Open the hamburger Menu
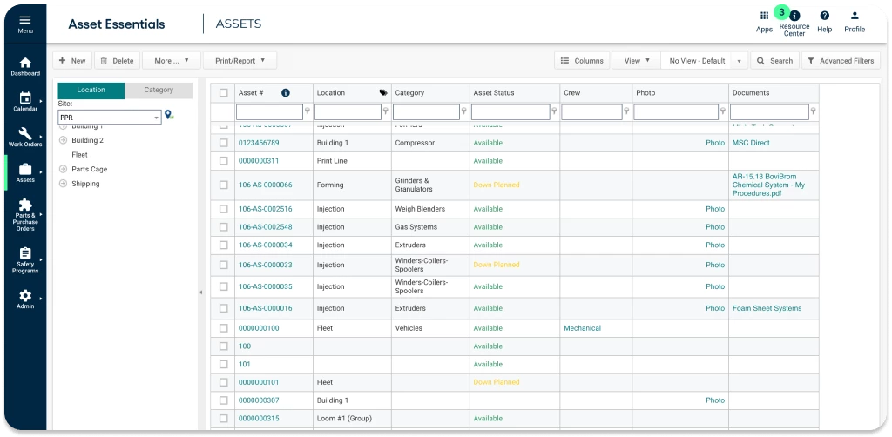The image size is (892, 437). tap(25, 24)
